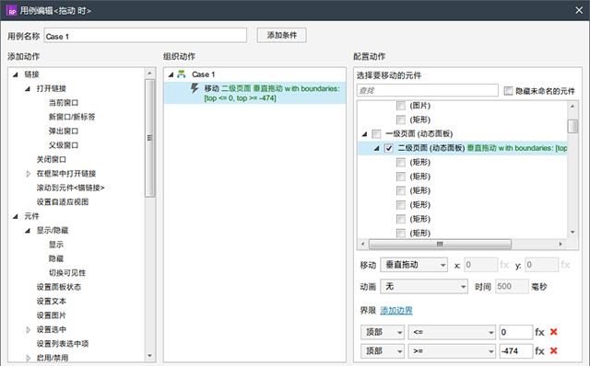The image size is (590, 366).
Task: Check the second (矩形) under 二级页面
Action: pos(401,177)
